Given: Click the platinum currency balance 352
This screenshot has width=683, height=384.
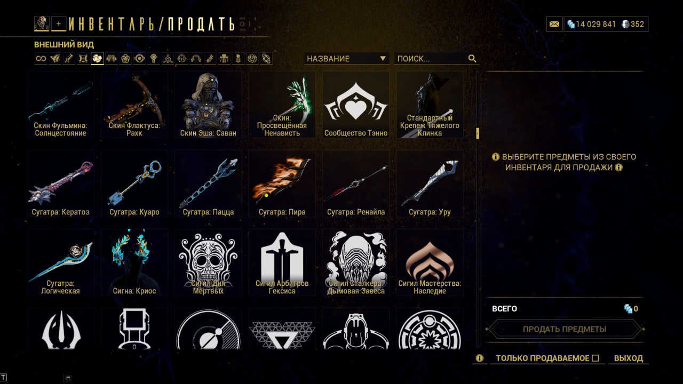Looking at the screenshot, I should pyautogui.click(x=633, y=24).
